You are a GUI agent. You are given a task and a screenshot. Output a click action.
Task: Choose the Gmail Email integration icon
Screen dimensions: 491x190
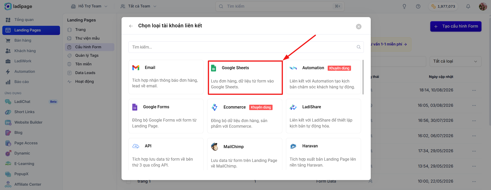136,68
